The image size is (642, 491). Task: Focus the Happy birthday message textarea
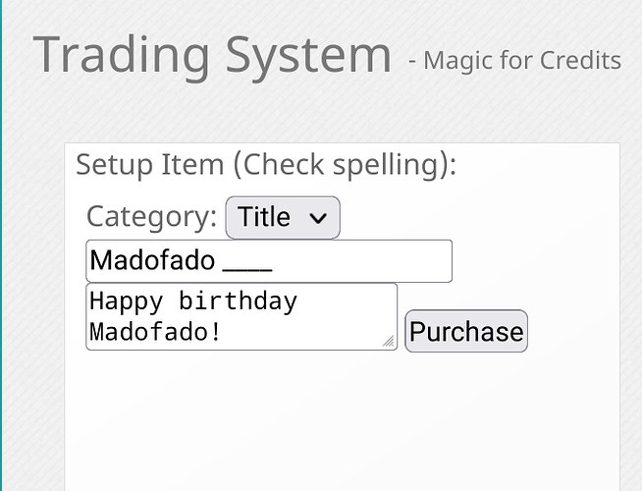click(241, 316)
